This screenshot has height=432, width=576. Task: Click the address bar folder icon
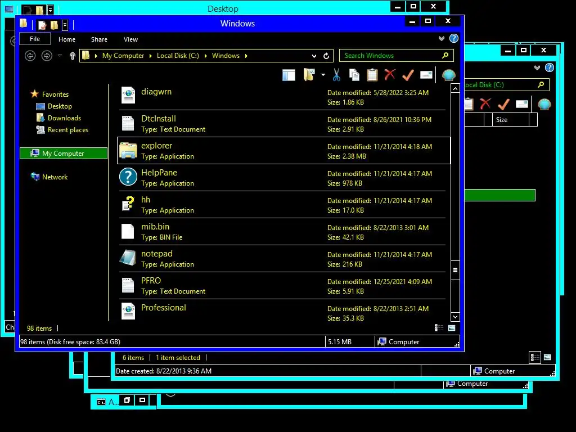click(86, 56)
